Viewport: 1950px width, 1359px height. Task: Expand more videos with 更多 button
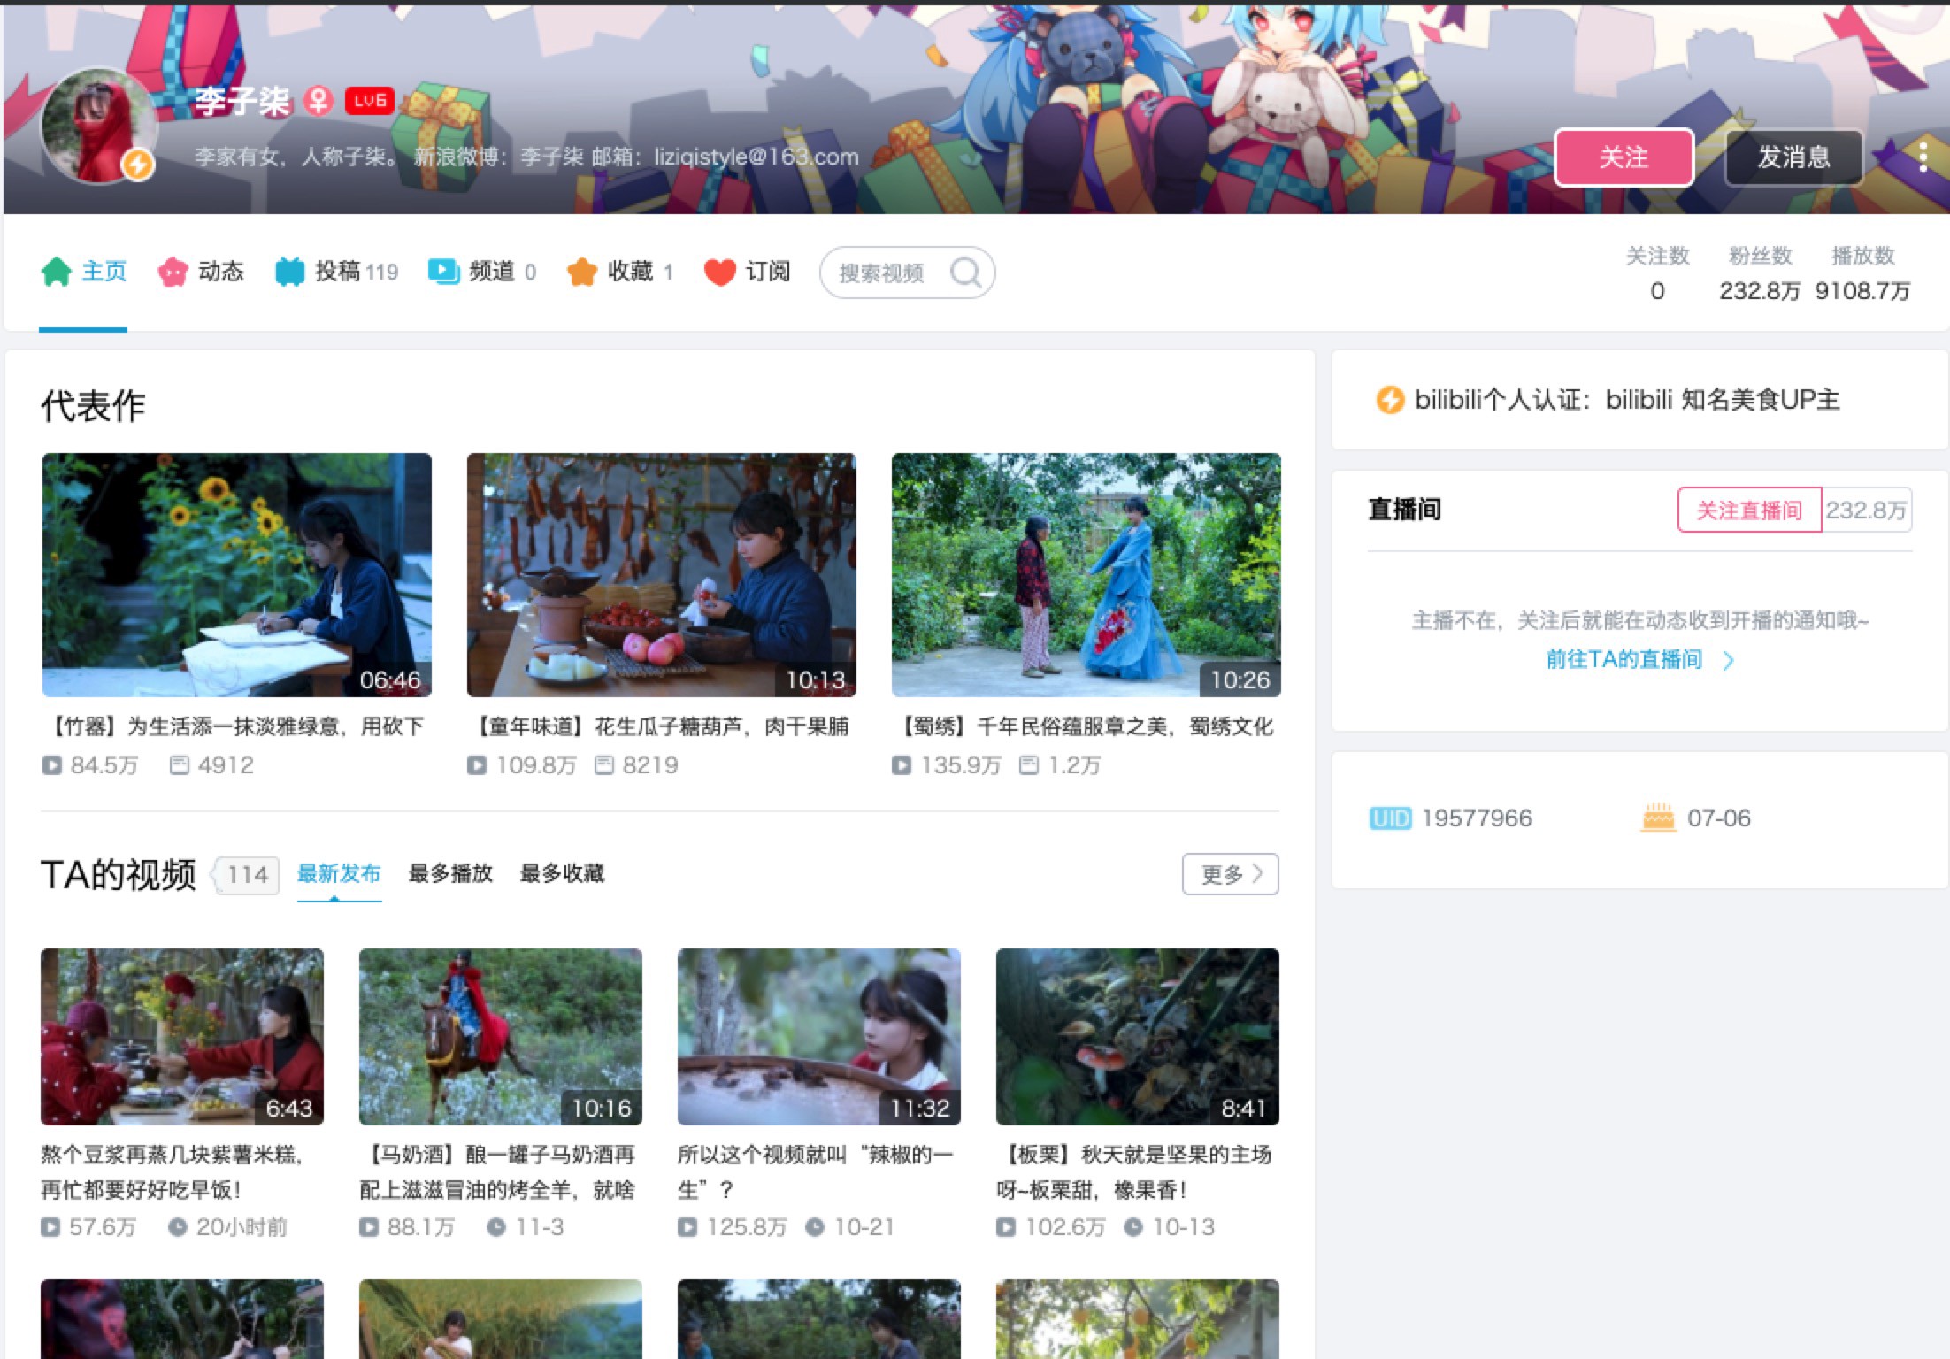pos(1230,874)
